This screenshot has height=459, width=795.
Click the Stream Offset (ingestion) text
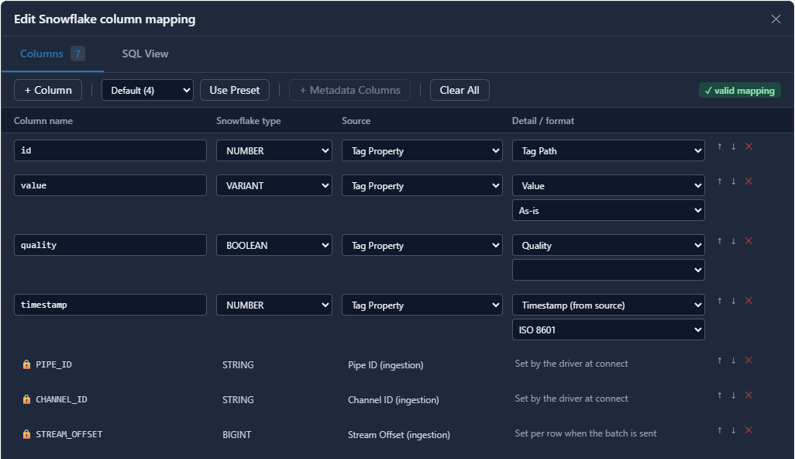point(399,435)
